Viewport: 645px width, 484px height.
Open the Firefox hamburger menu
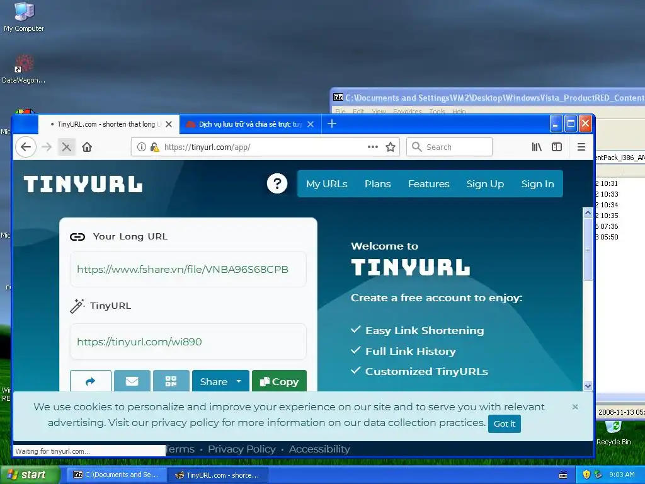(581, 147)
